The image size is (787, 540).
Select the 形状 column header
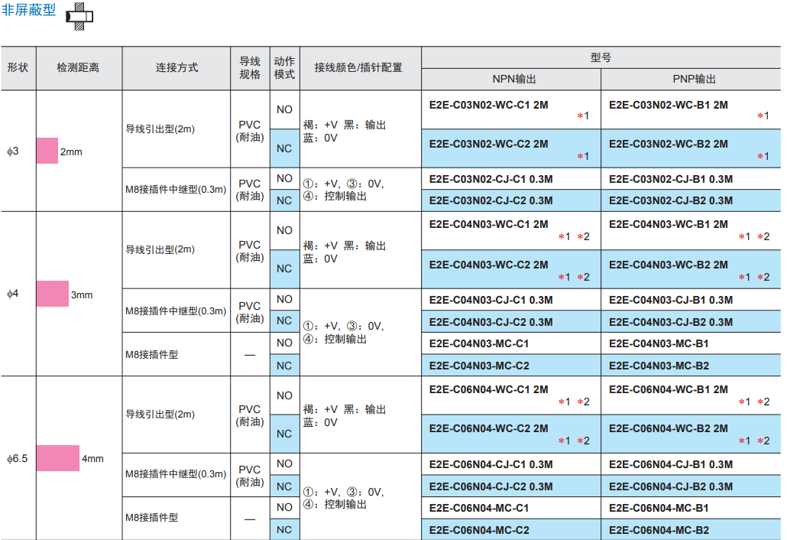click(x=18, y=68)
